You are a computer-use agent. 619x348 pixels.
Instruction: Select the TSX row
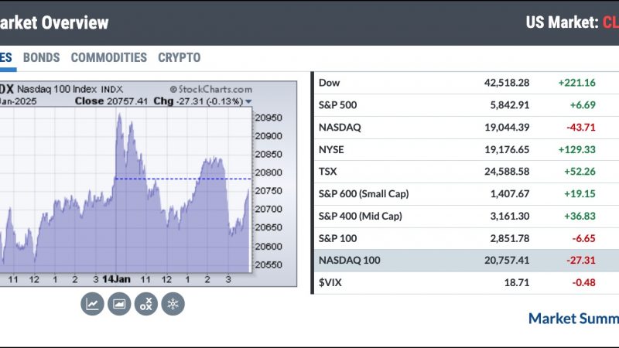[x=467, y=172]
